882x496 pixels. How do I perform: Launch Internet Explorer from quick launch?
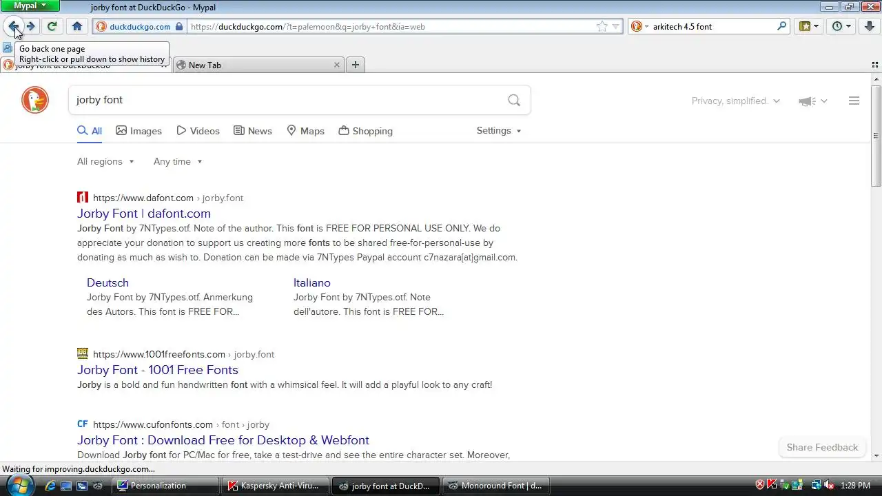click(50, 486)
